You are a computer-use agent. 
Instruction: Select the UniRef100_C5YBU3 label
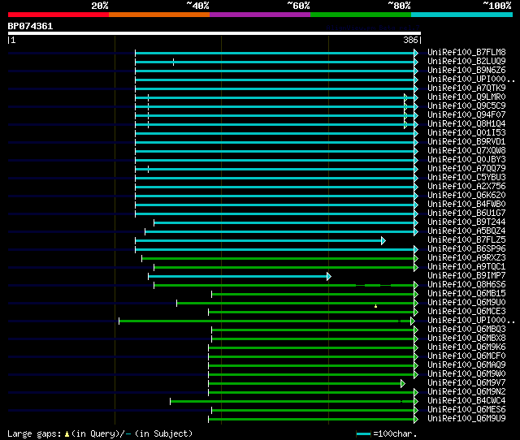pyautogui.click(x=466, y=178)
